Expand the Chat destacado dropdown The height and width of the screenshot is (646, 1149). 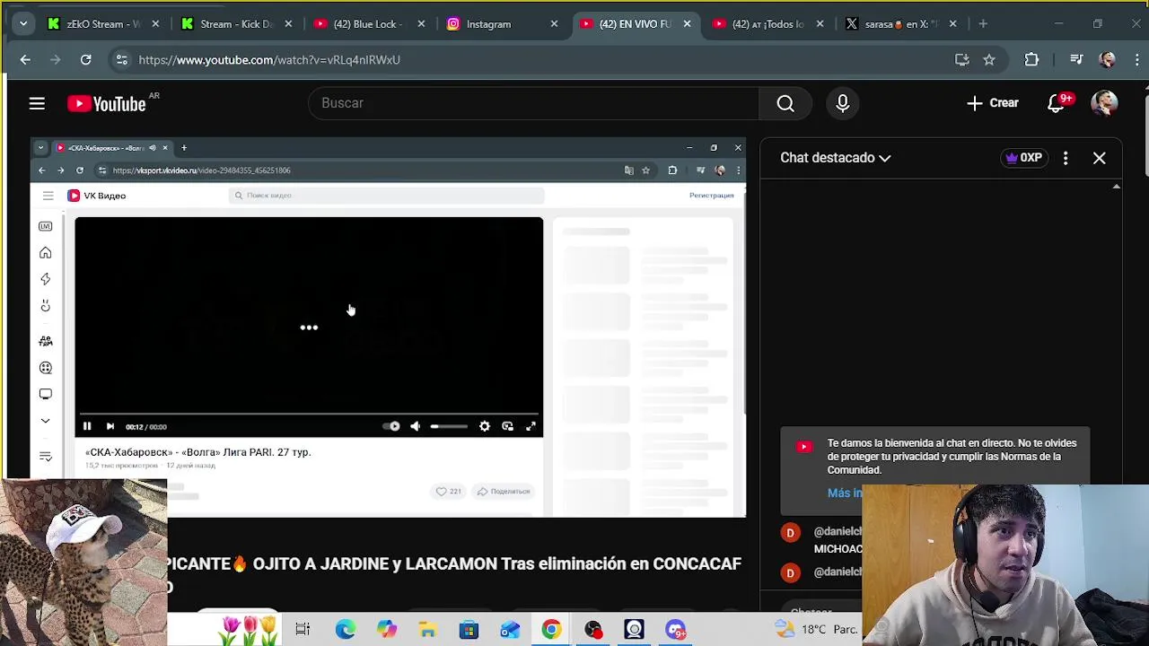coord(835,158)
